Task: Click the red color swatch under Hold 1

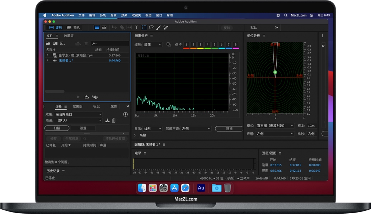Action: coord(186,48)
